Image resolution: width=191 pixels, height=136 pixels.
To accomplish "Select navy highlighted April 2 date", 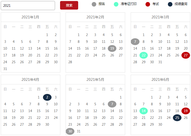I will [47, 97].
